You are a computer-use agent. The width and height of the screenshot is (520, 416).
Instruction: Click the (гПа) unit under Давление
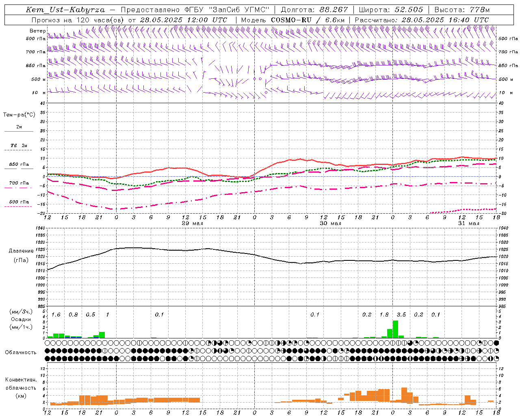click(x=21, y=260)
